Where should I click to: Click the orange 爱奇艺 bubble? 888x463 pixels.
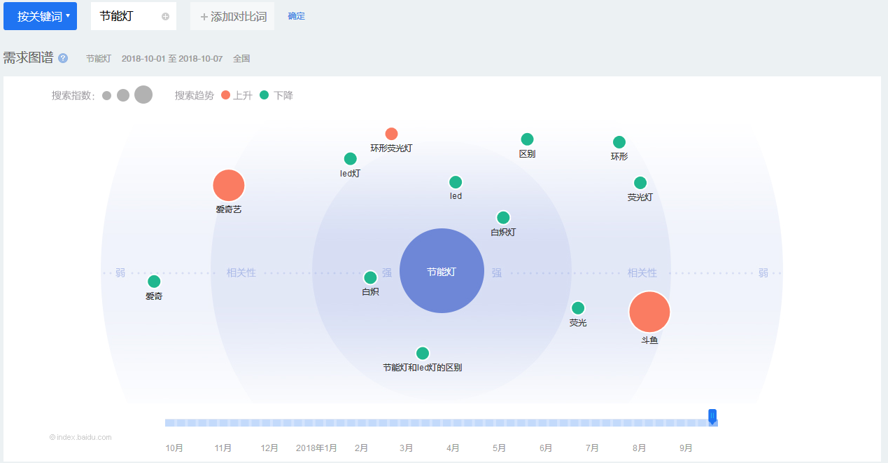click(229, 186)
